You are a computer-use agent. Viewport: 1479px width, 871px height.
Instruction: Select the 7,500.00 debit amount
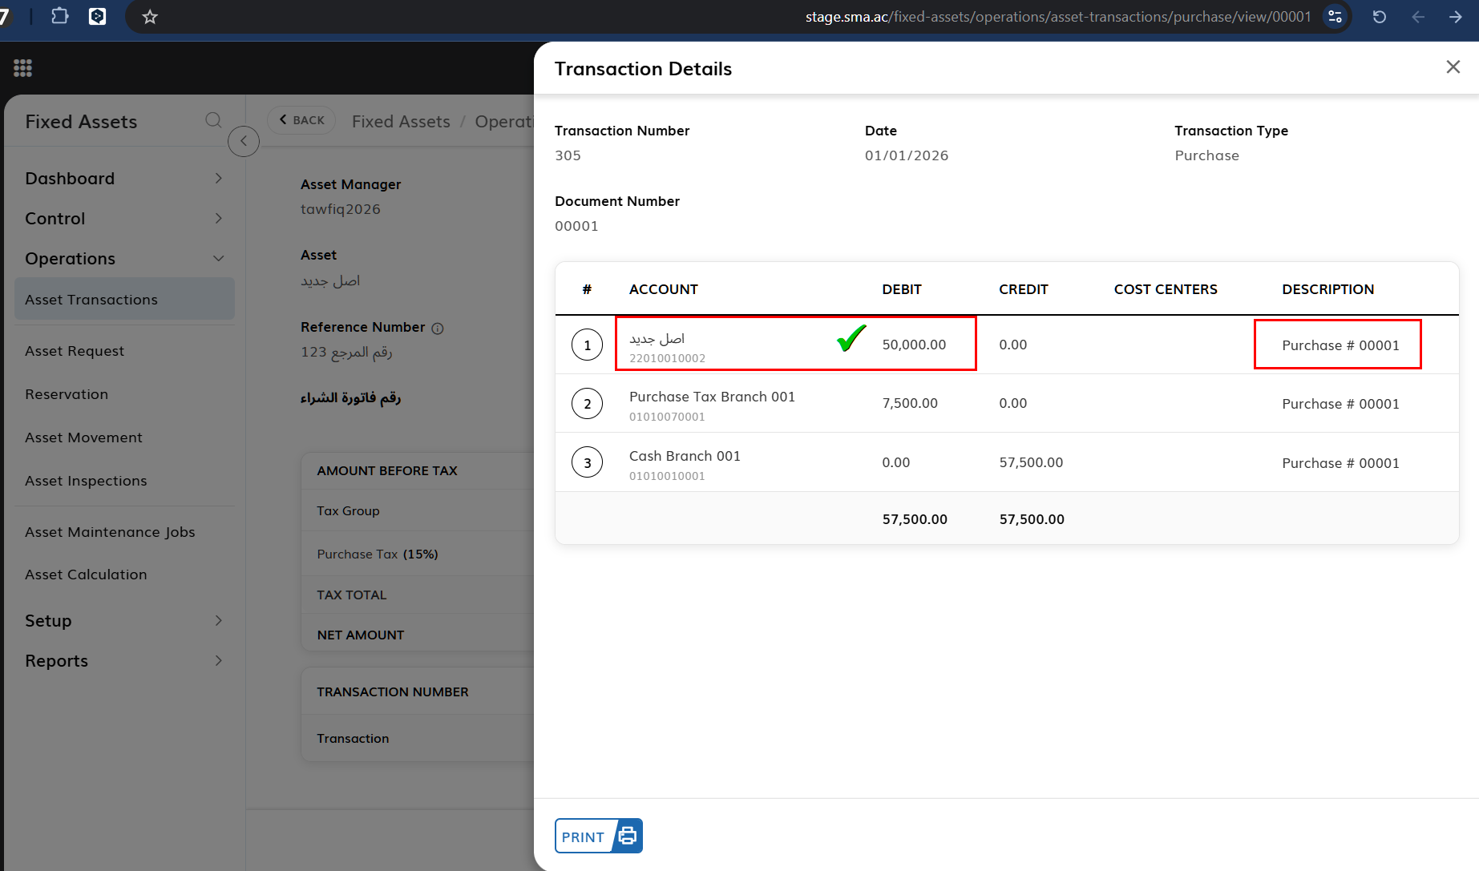(910, 403)
